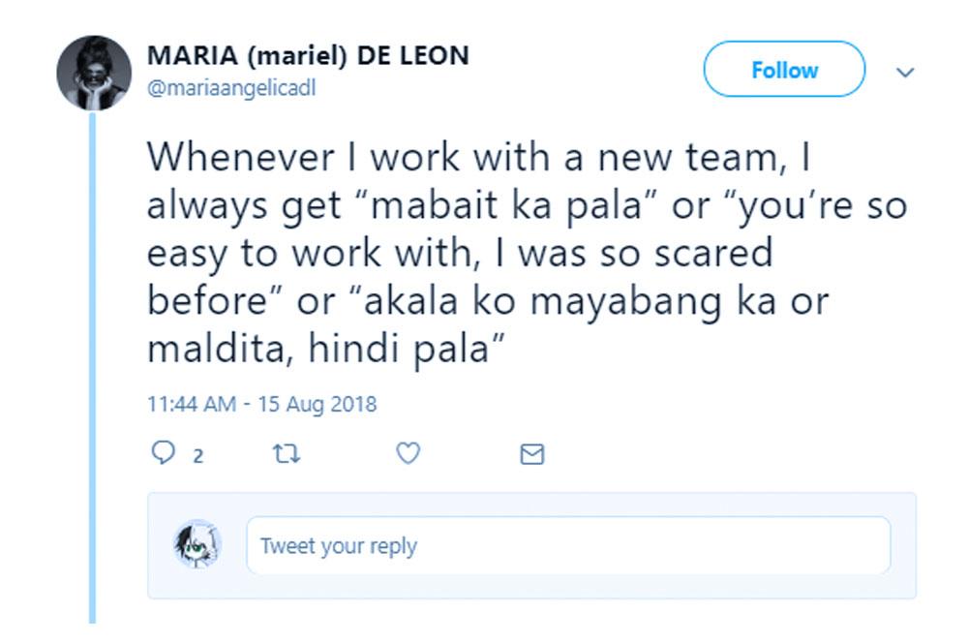Image resolution: width=968 pixels, height=643 pixels.
Task: Focus the "Tweet your reply" field
Action: [567, 545]
